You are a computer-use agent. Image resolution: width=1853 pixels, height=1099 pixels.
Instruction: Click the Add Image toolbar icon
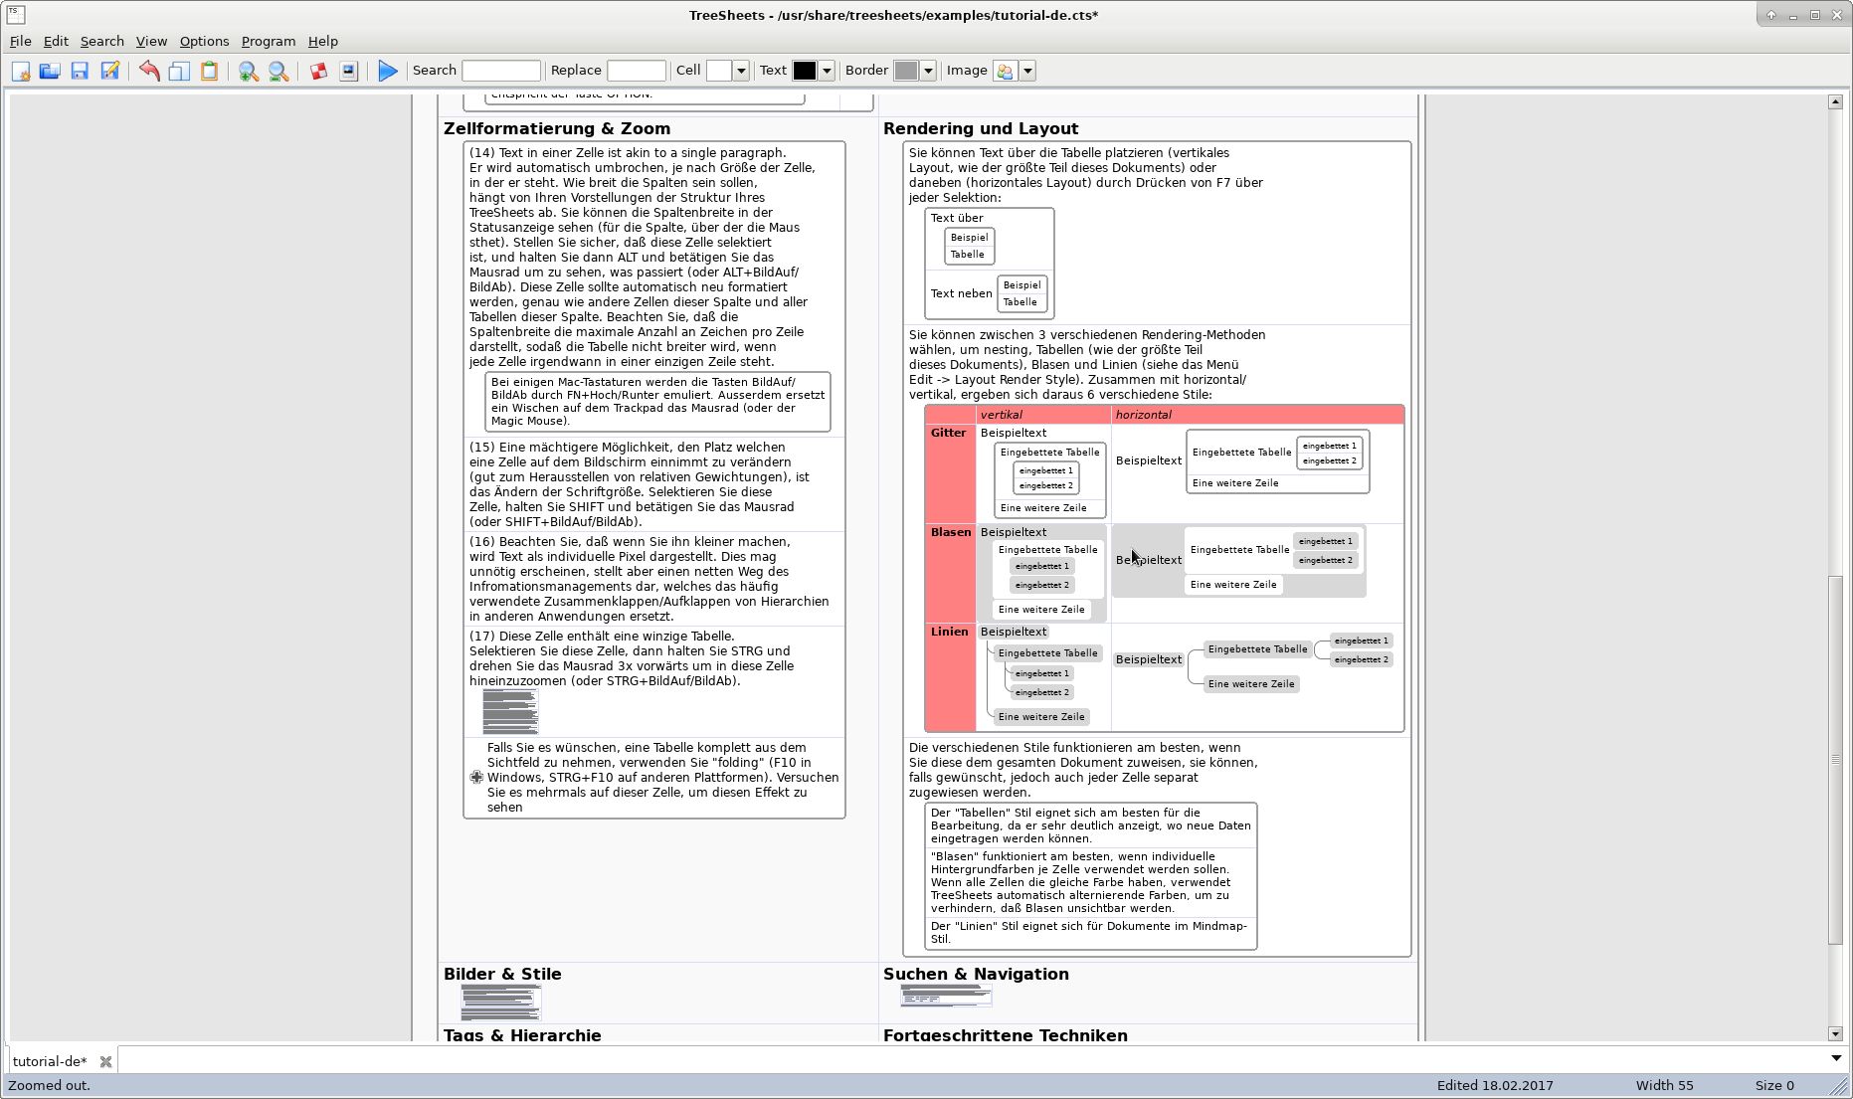pos(348,71)
